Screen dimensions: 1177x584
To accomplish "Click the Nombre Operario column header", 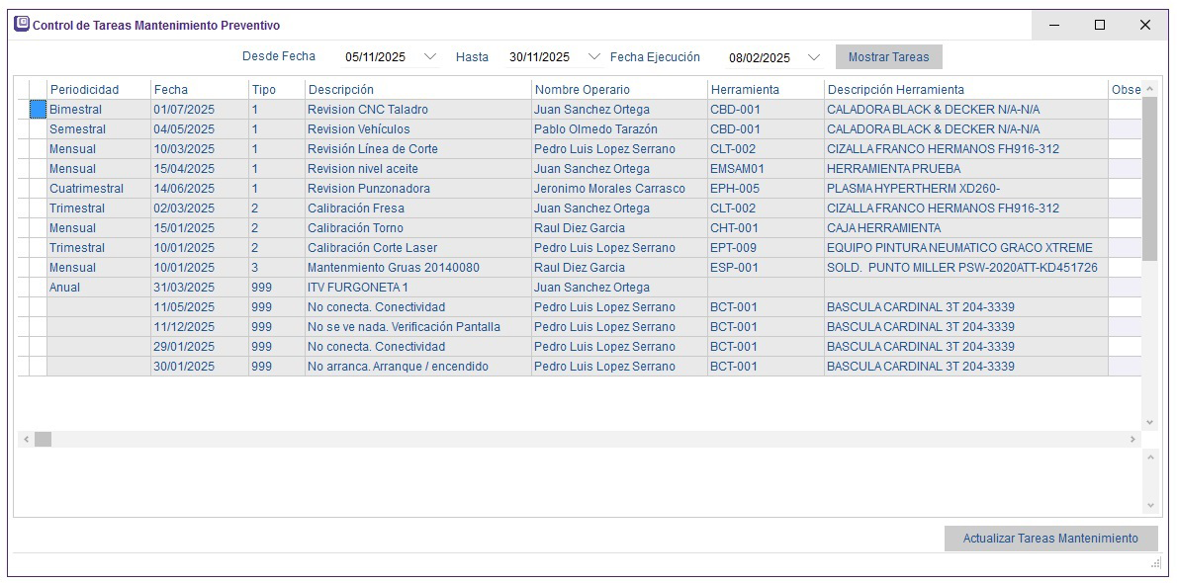I will [x=618, y=90].
